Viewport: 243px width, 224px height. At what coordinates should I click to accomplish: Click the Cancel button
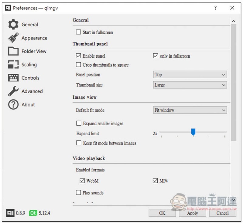click(223, 213)
